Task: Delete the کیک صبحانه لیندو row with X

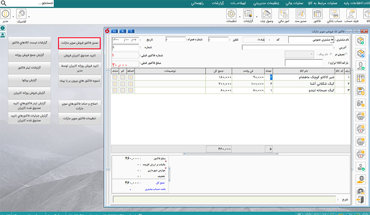Action: (x=115, y=90)
